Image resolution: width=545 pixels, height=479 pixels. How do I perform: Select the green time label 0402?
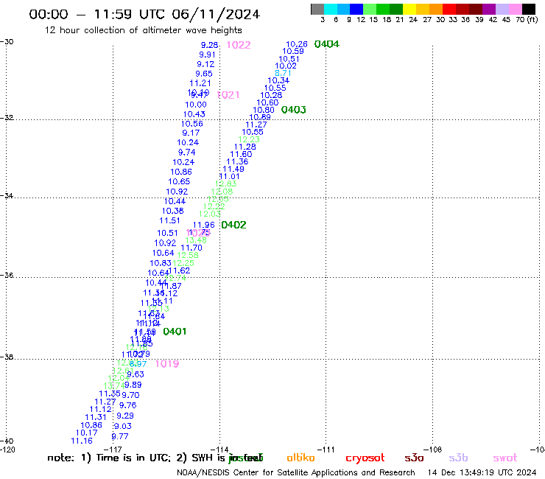233,225
